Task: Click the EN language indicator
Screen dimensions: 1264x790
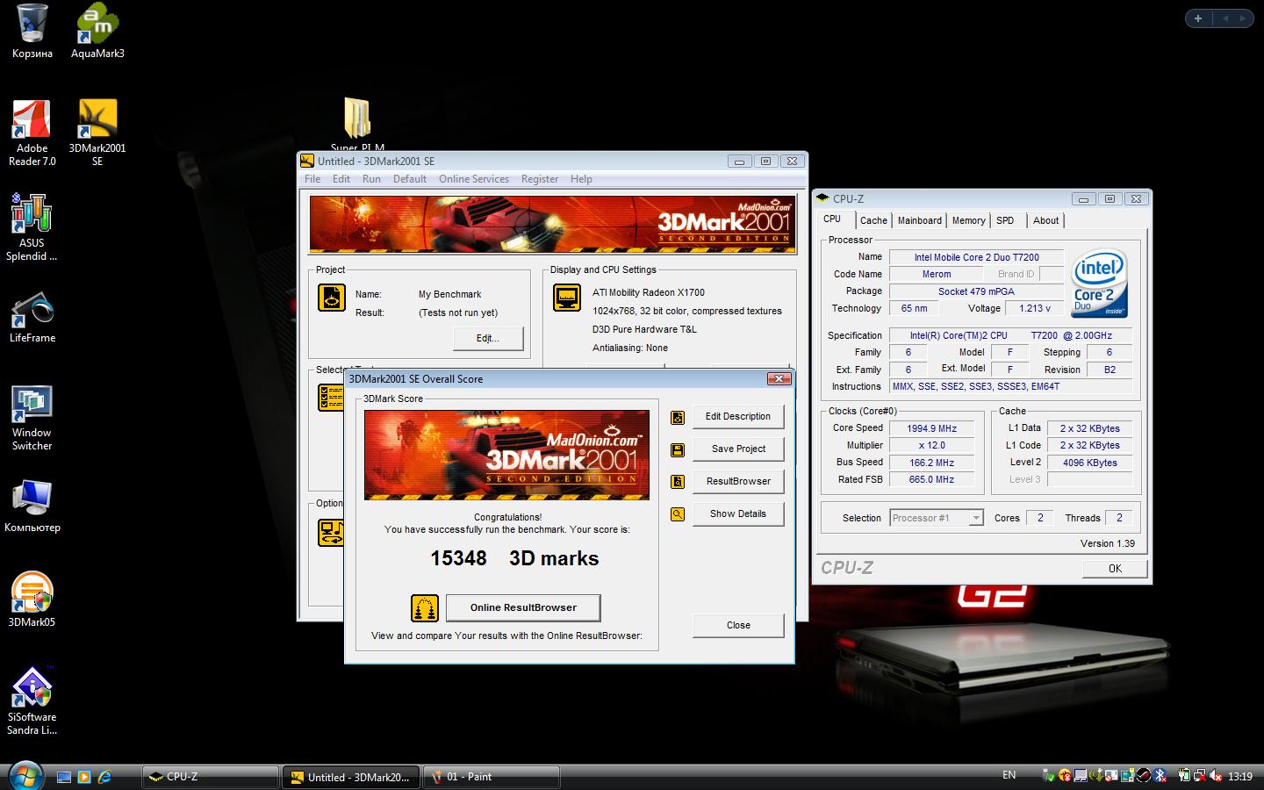Action: click(x=1009, y=775)
